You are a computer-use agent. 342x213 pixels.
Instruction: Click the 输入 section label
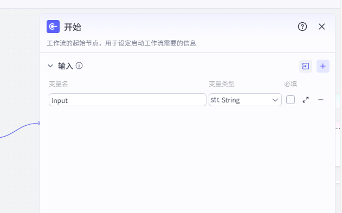coord(66,66)
